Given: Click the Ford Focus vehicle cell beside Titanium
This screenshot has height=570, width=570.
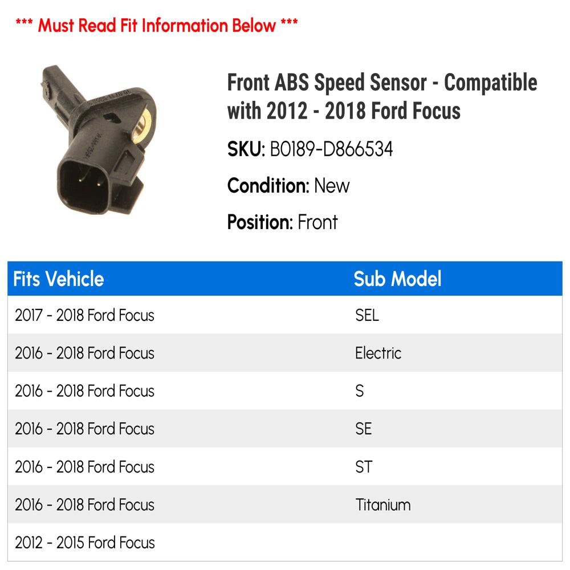Looking at the screenshot, I should [85, 504].
